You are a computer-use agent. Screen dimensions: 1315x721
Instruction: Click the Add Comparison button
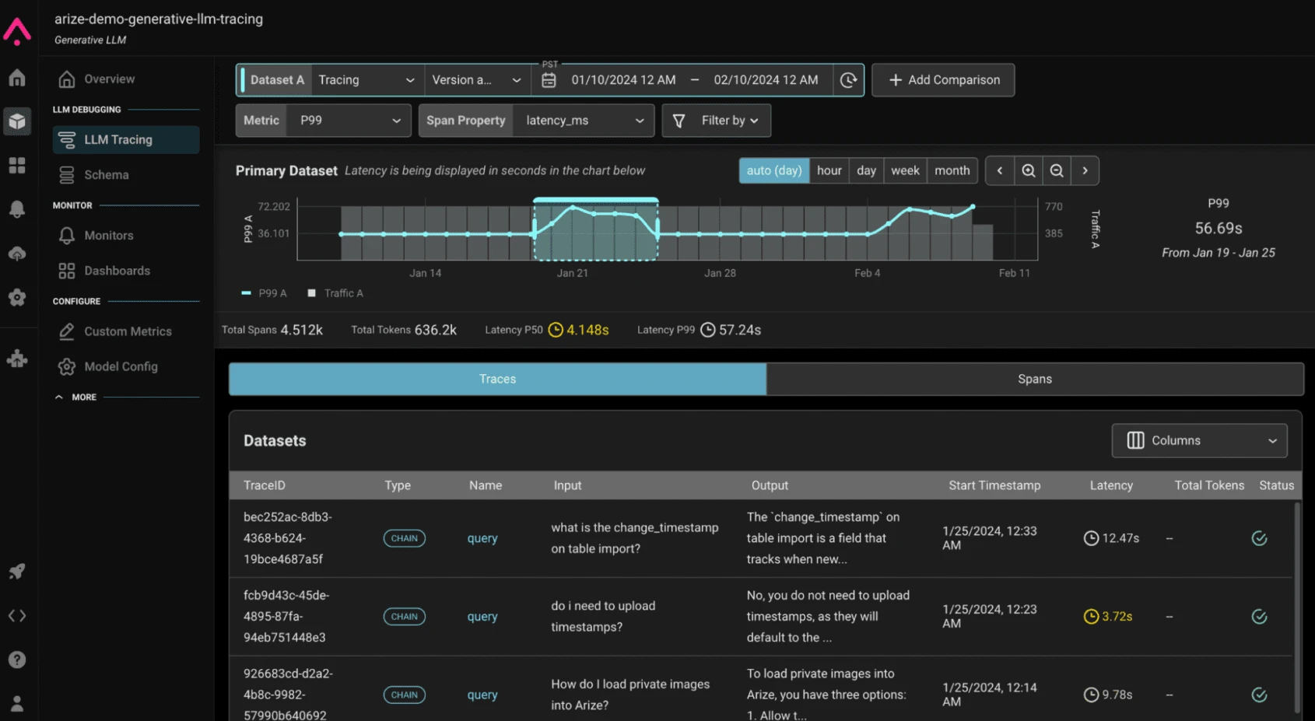(x=942, y=79)
